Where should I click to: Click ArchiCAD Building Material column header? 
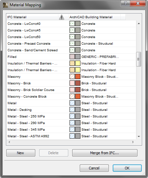[95, 17]
